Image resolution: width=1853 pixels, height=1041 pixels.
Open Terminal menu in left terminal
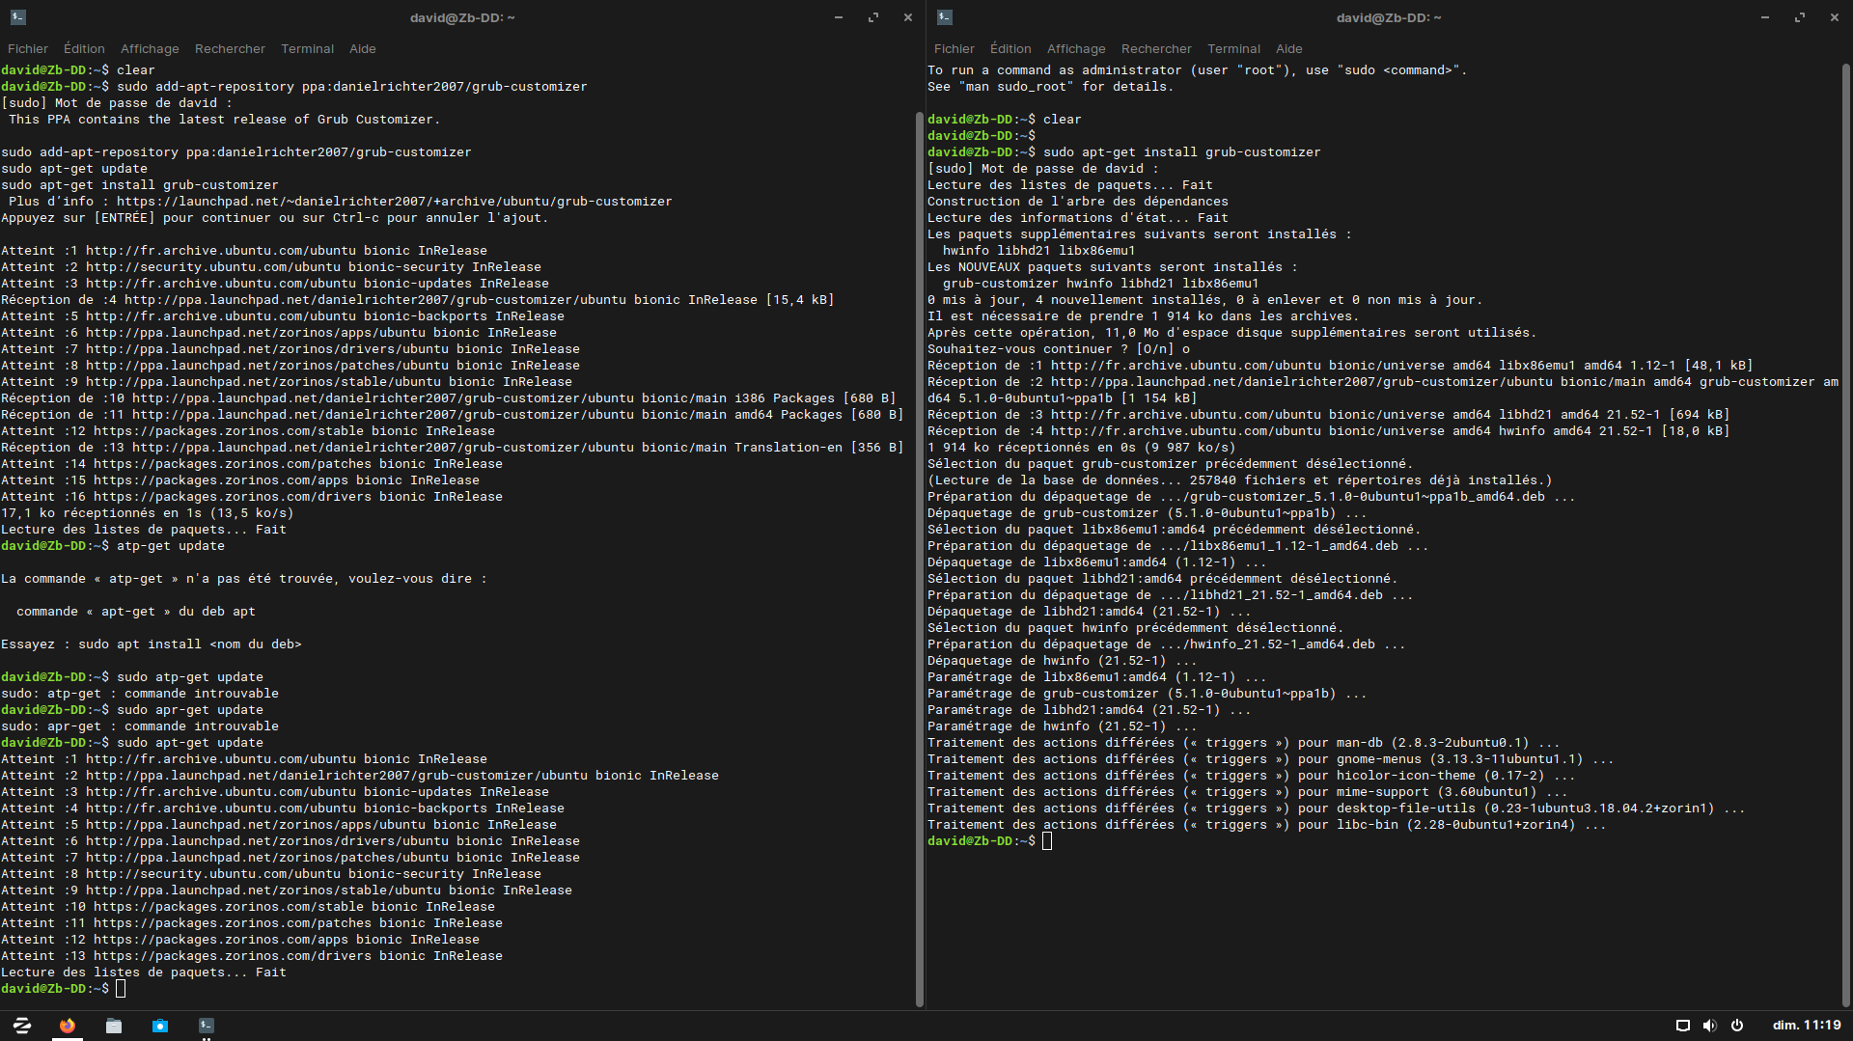pos(307,48)
